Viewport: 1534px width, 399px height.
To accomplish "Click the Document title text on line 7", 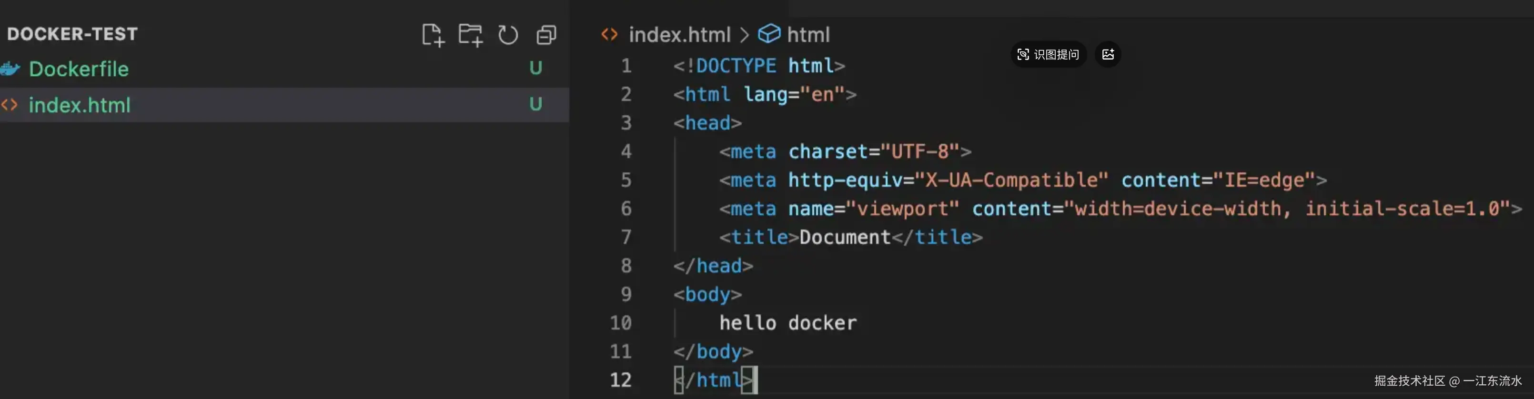I will click(844, 237).
